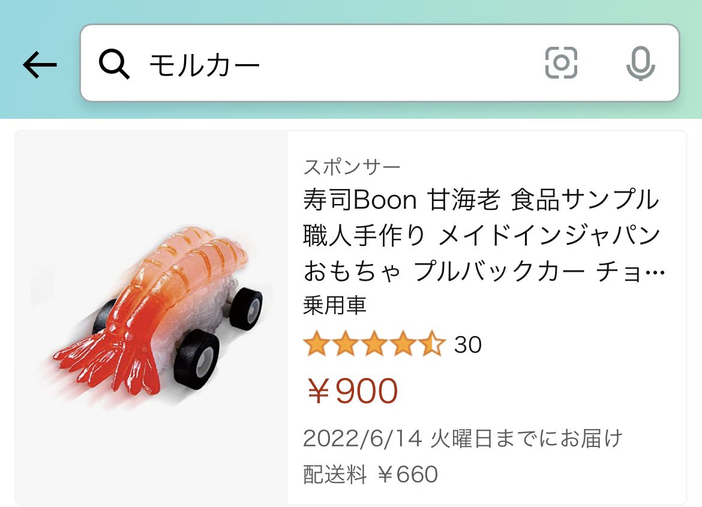The width and height of the screenshot is (702, 507).
Task: Click the 職人手作り メイドインジャパン title line
Action: [x=482, y=236]
